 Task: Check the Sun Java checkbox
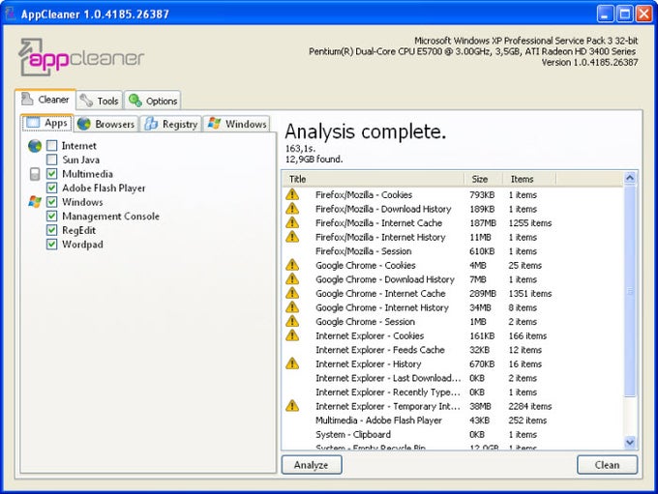51,160
